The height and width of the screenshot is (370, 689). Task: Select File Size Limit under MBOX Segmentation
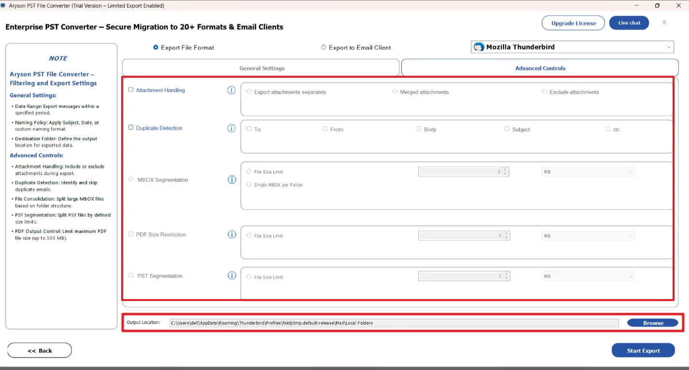coord(249,171)
